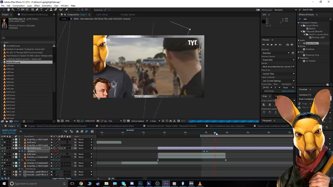Jump to first frame in Preview panel
This screenshot has width=333, height=187.
263,45
